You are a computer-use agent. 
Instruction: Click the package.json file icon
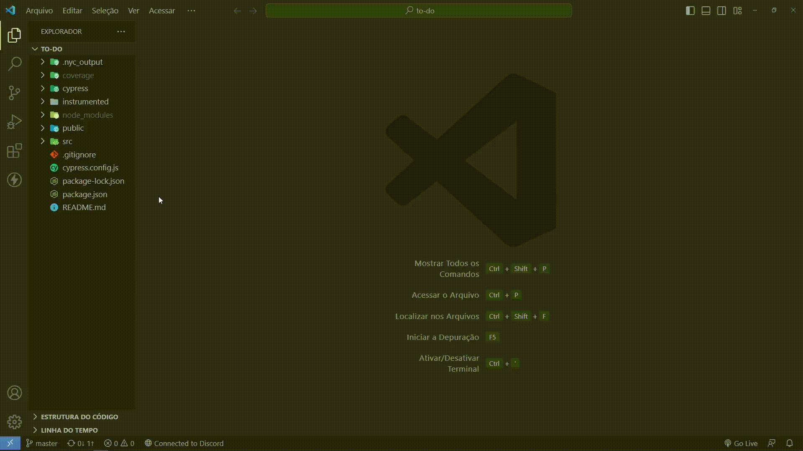54,195
